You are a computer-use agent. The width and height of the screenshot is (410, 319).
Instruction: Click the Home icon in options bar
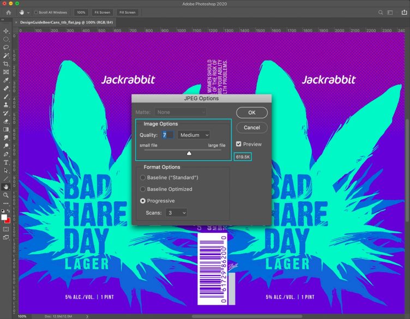point(8,13)
